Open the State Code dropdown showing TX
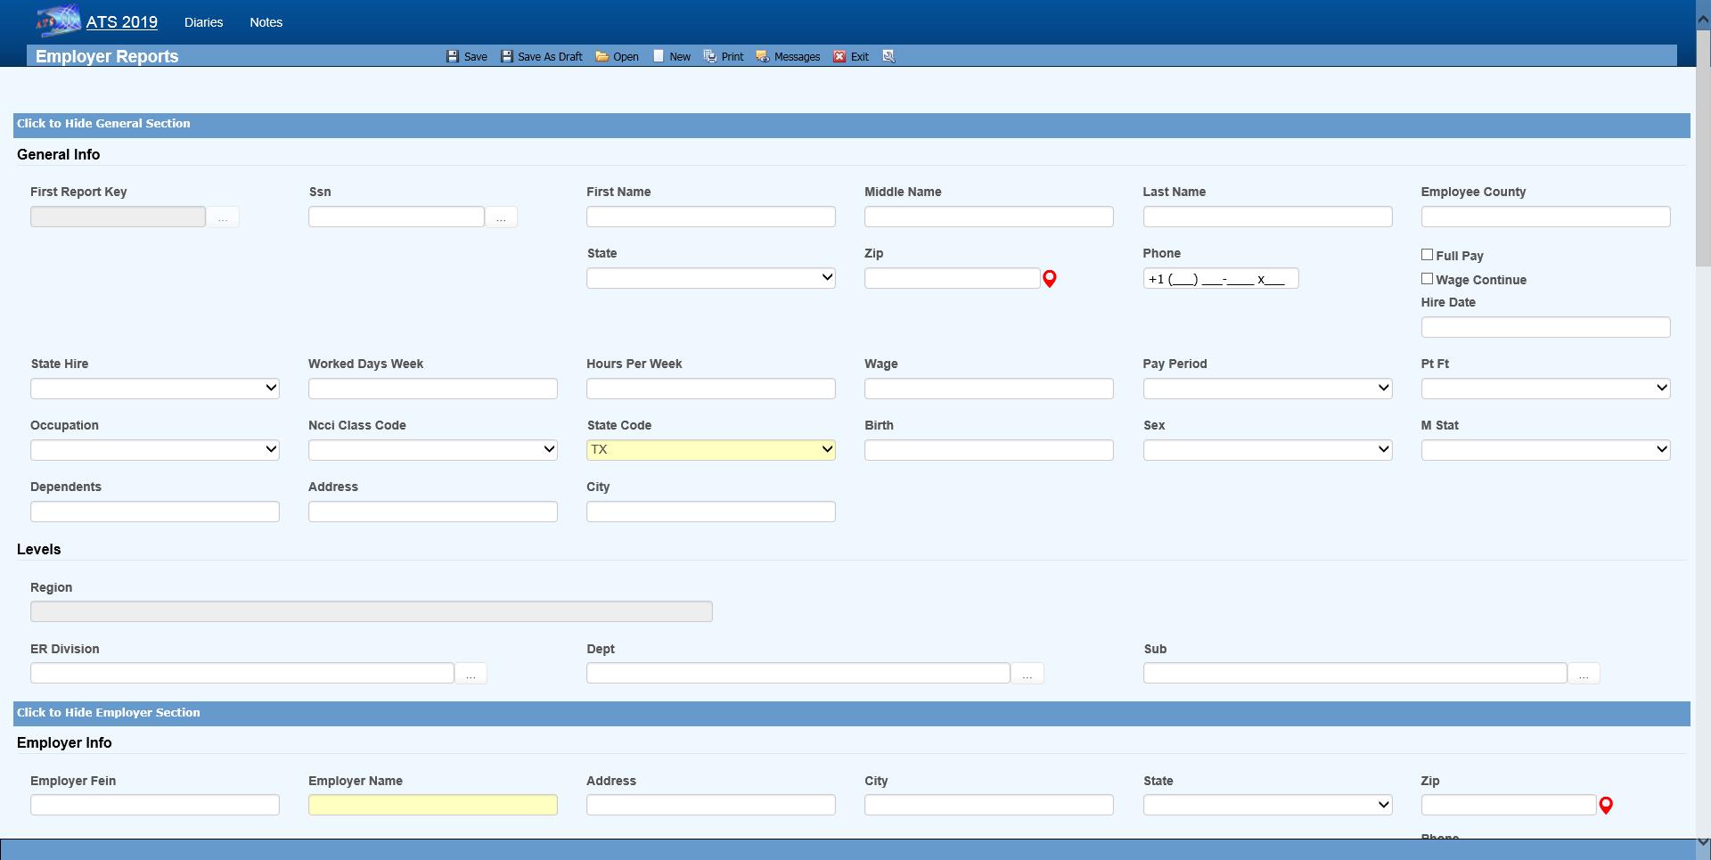Viewport: 1711px width, 860px height. click(x=710, y=450)
